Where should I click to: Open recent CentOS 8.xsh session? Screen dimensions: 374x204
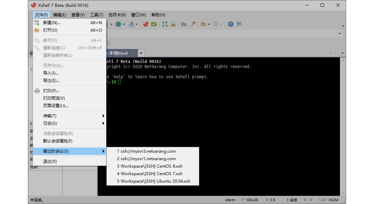[153, 166]
